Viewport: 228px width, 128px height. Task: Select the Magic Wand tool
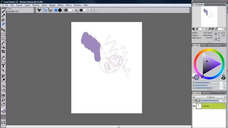coord(3,43)
